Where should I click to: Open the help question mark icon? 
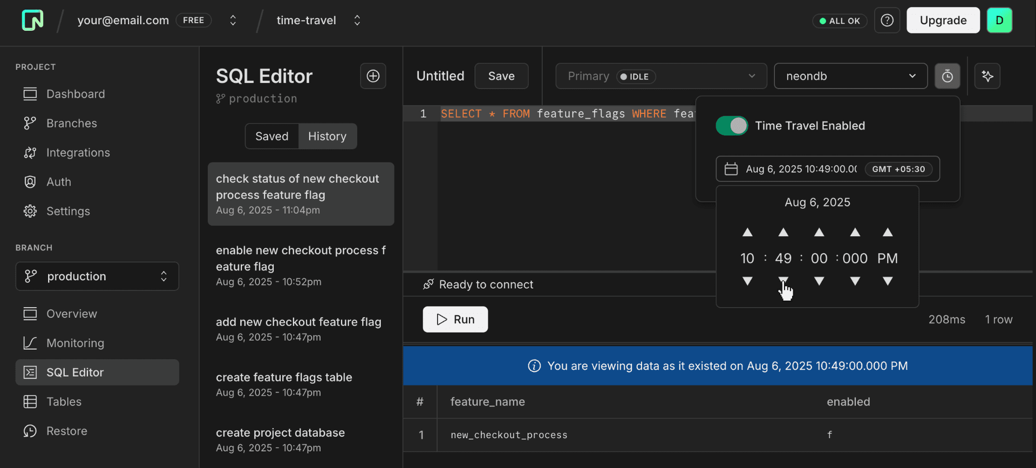coord(887,21)
